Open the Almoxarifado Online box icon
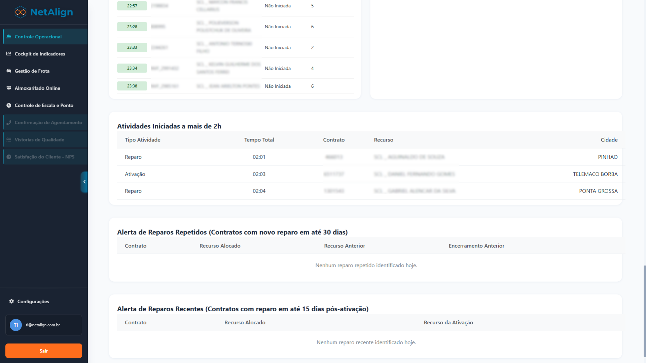This screenshot has width=646, height=363. pyautogui.click(x=9, y=88)
